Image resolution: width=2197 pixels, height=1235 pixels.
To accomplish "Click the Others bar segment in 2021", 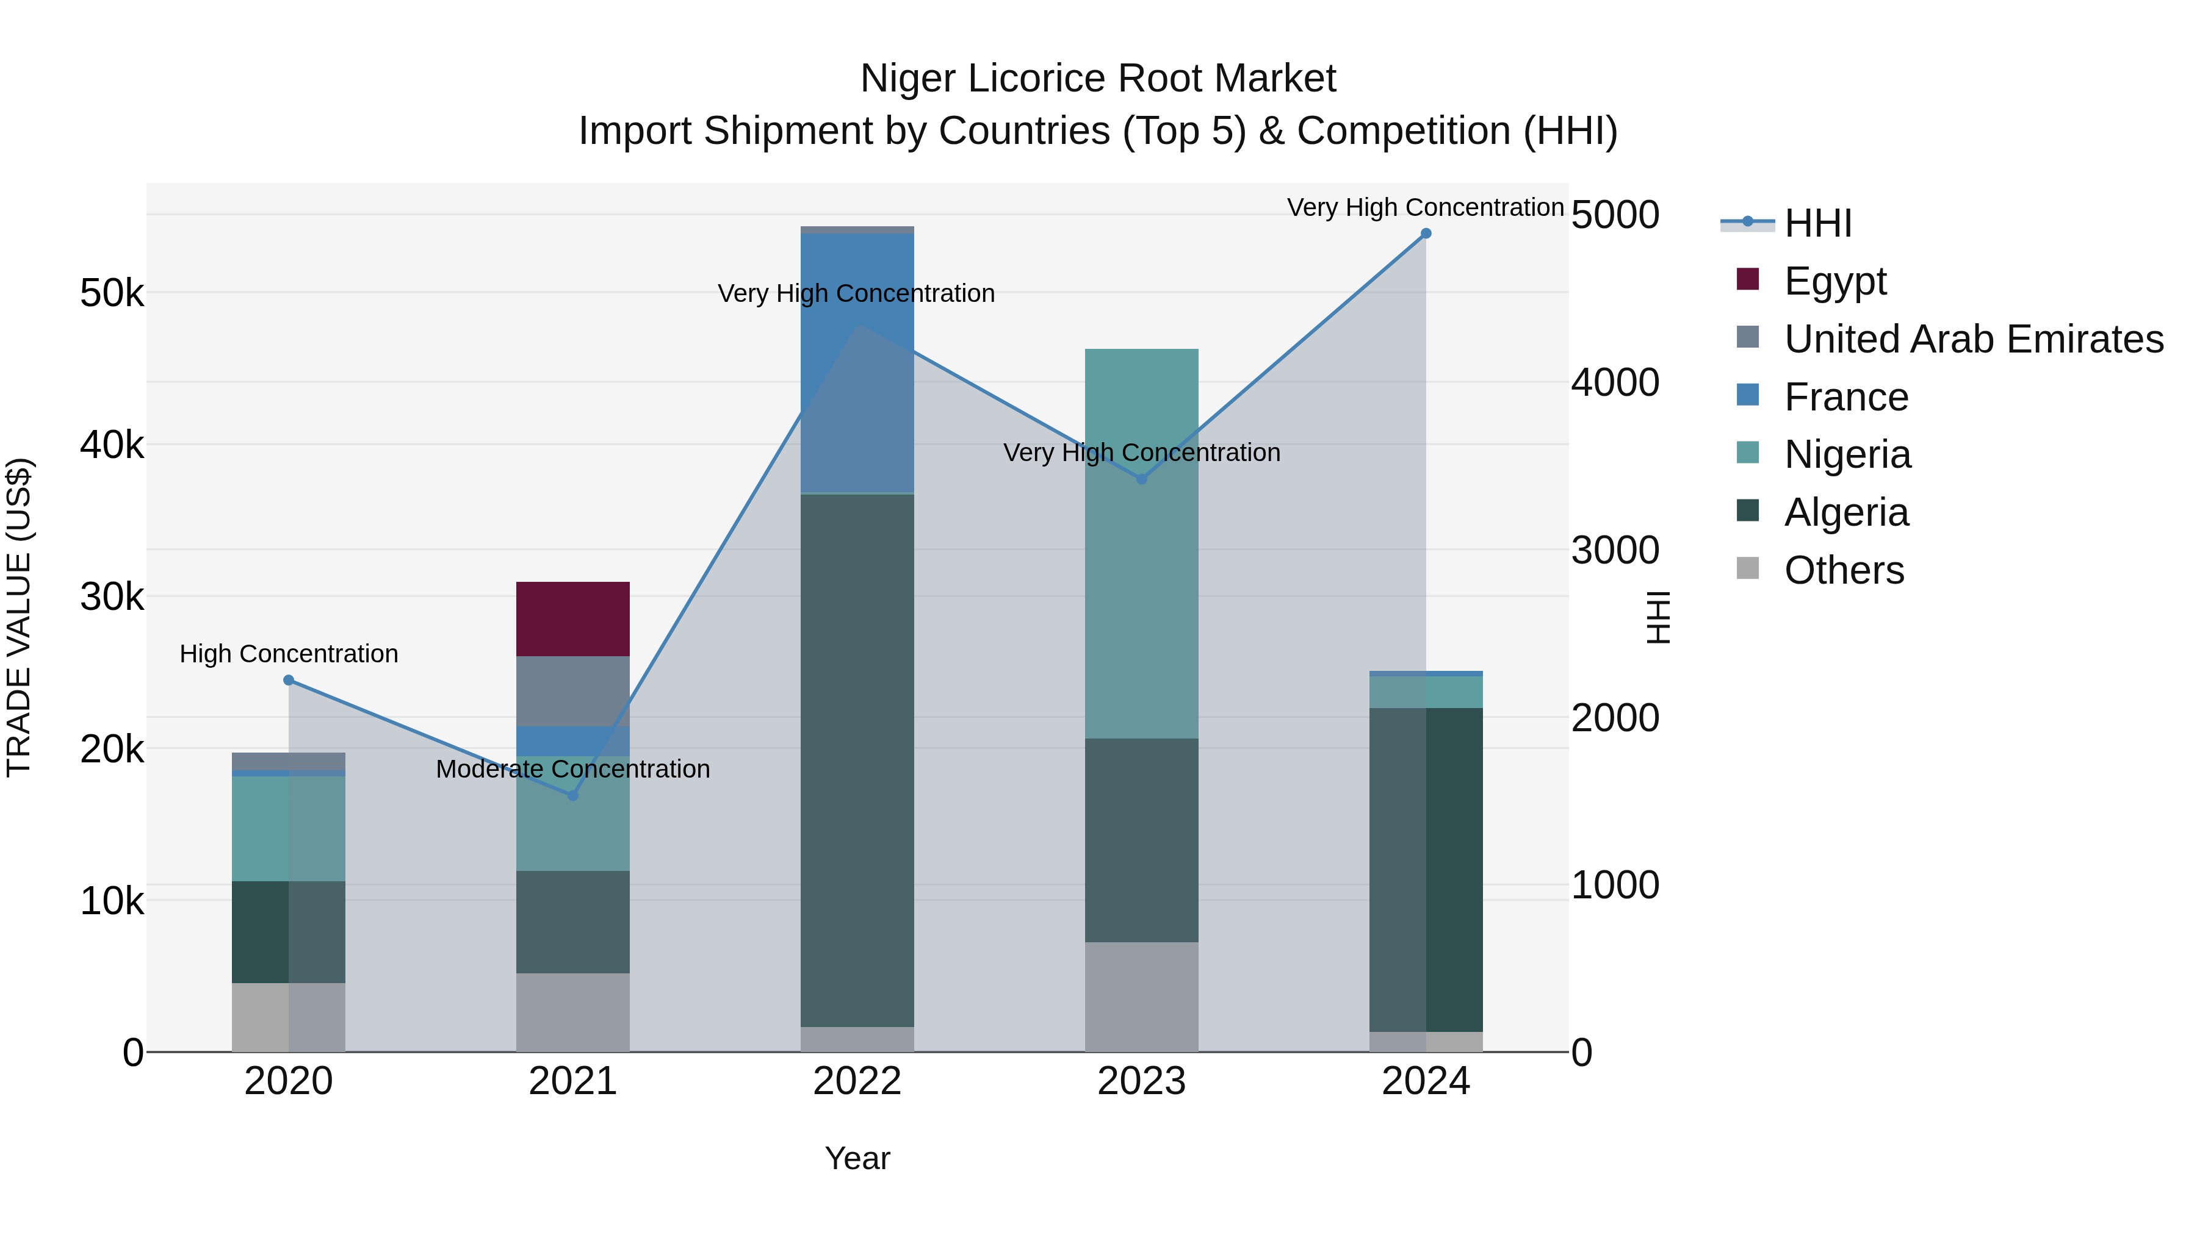I will (573, 1012).
